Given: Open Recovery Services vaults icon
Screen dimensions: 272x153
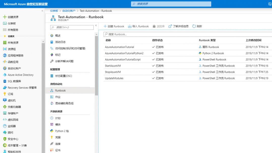Looking at the screenshot, I should [x=5, y=87].
